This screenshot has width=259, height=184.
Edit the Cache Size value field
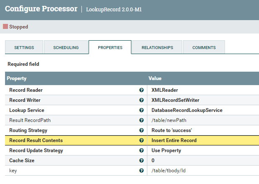point(201,161)
